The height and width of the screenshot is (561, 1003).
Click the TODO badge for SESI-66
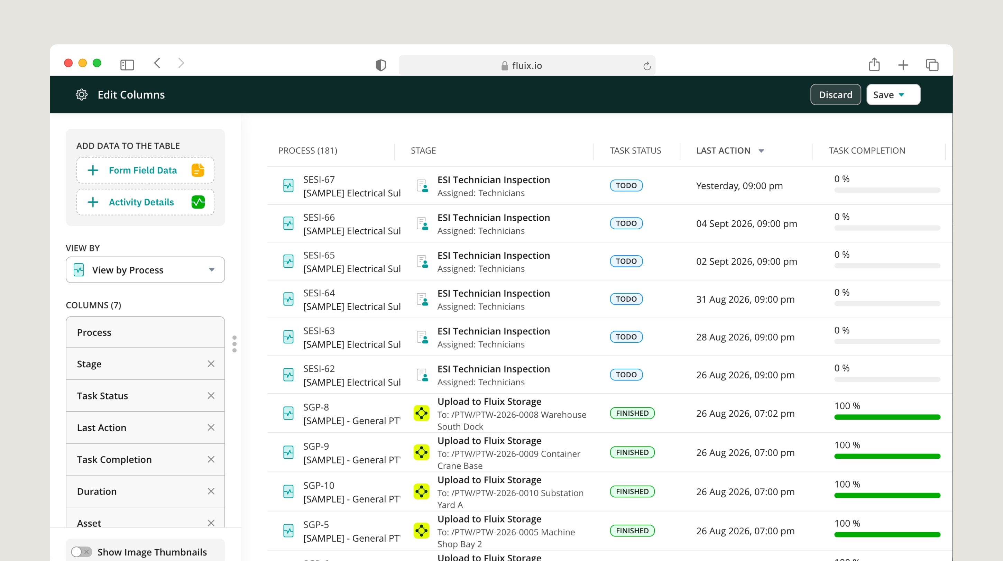626,223
